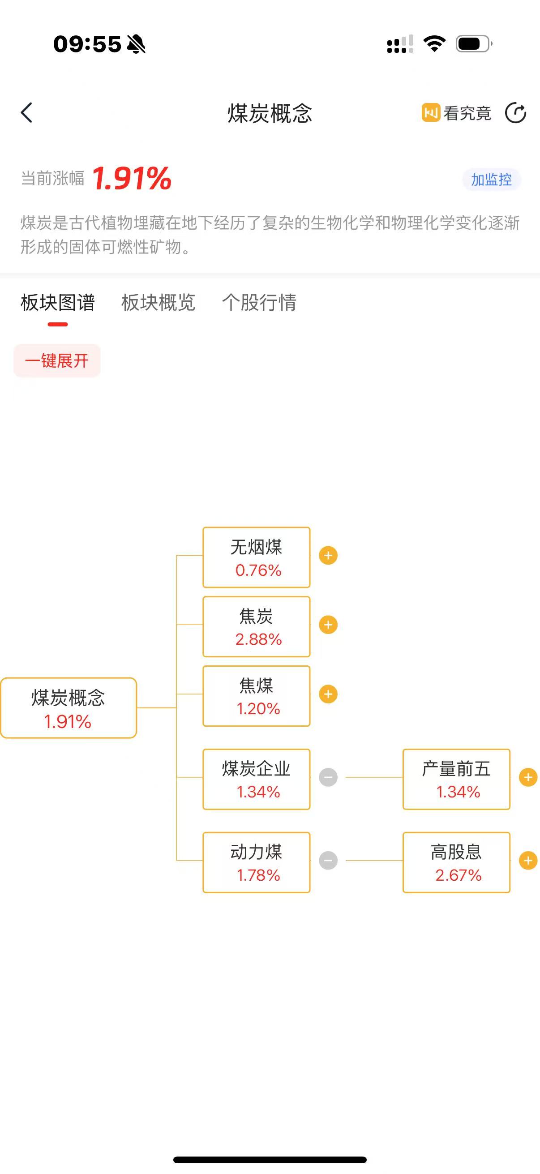Tap the Wi-Fi status icon

434,44
